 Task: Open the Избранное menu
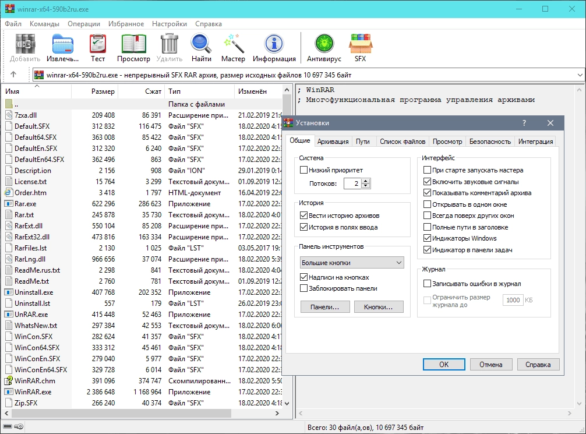click(x=126, y=24)
